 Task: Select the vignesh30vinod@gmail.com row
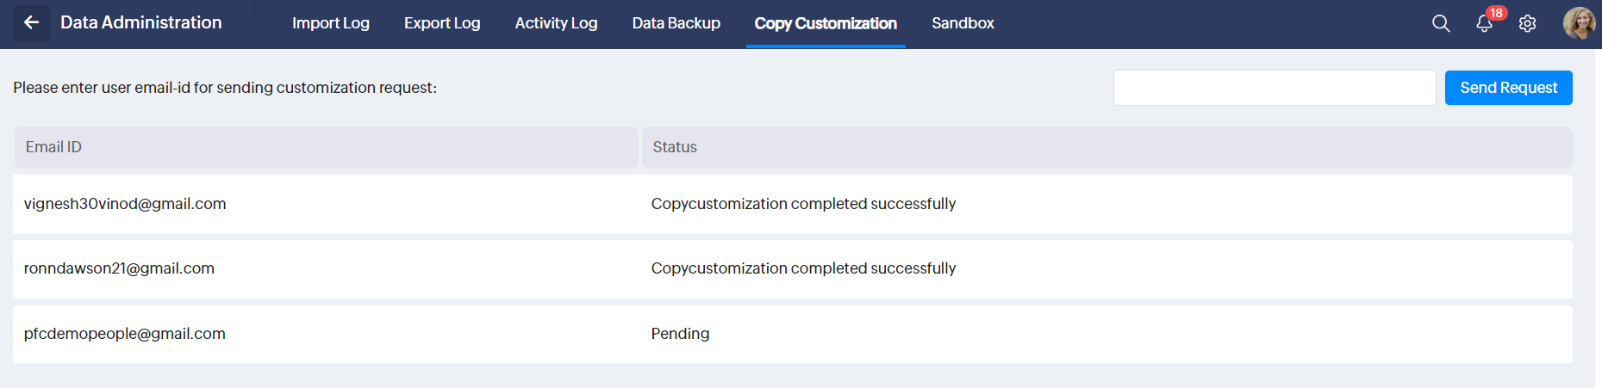tap(125, 204)
